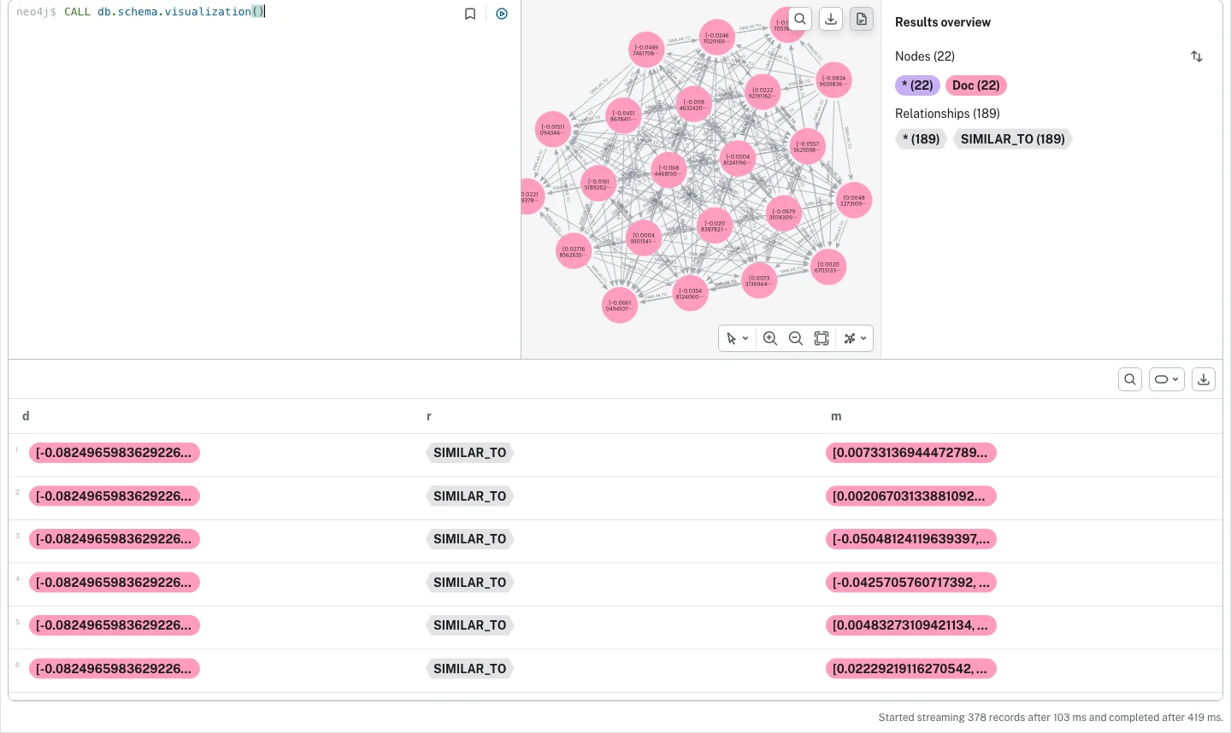Open the pointer selection mode dropdown
This screenshot has height=733, width=1231.
pos(737,338)
